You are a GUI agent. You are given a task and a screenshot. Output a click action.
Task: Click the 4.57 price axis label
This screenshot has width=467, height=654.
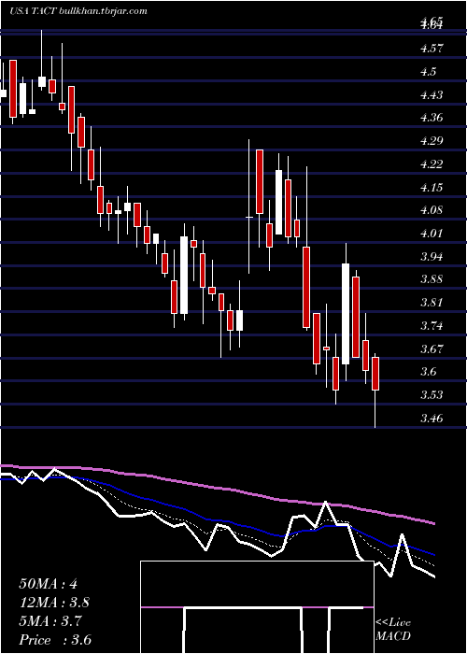(x=432, y=49)
